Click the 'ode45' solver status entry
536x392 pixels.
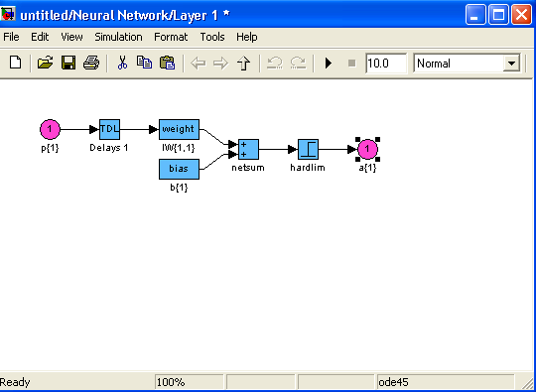[446, 382]
